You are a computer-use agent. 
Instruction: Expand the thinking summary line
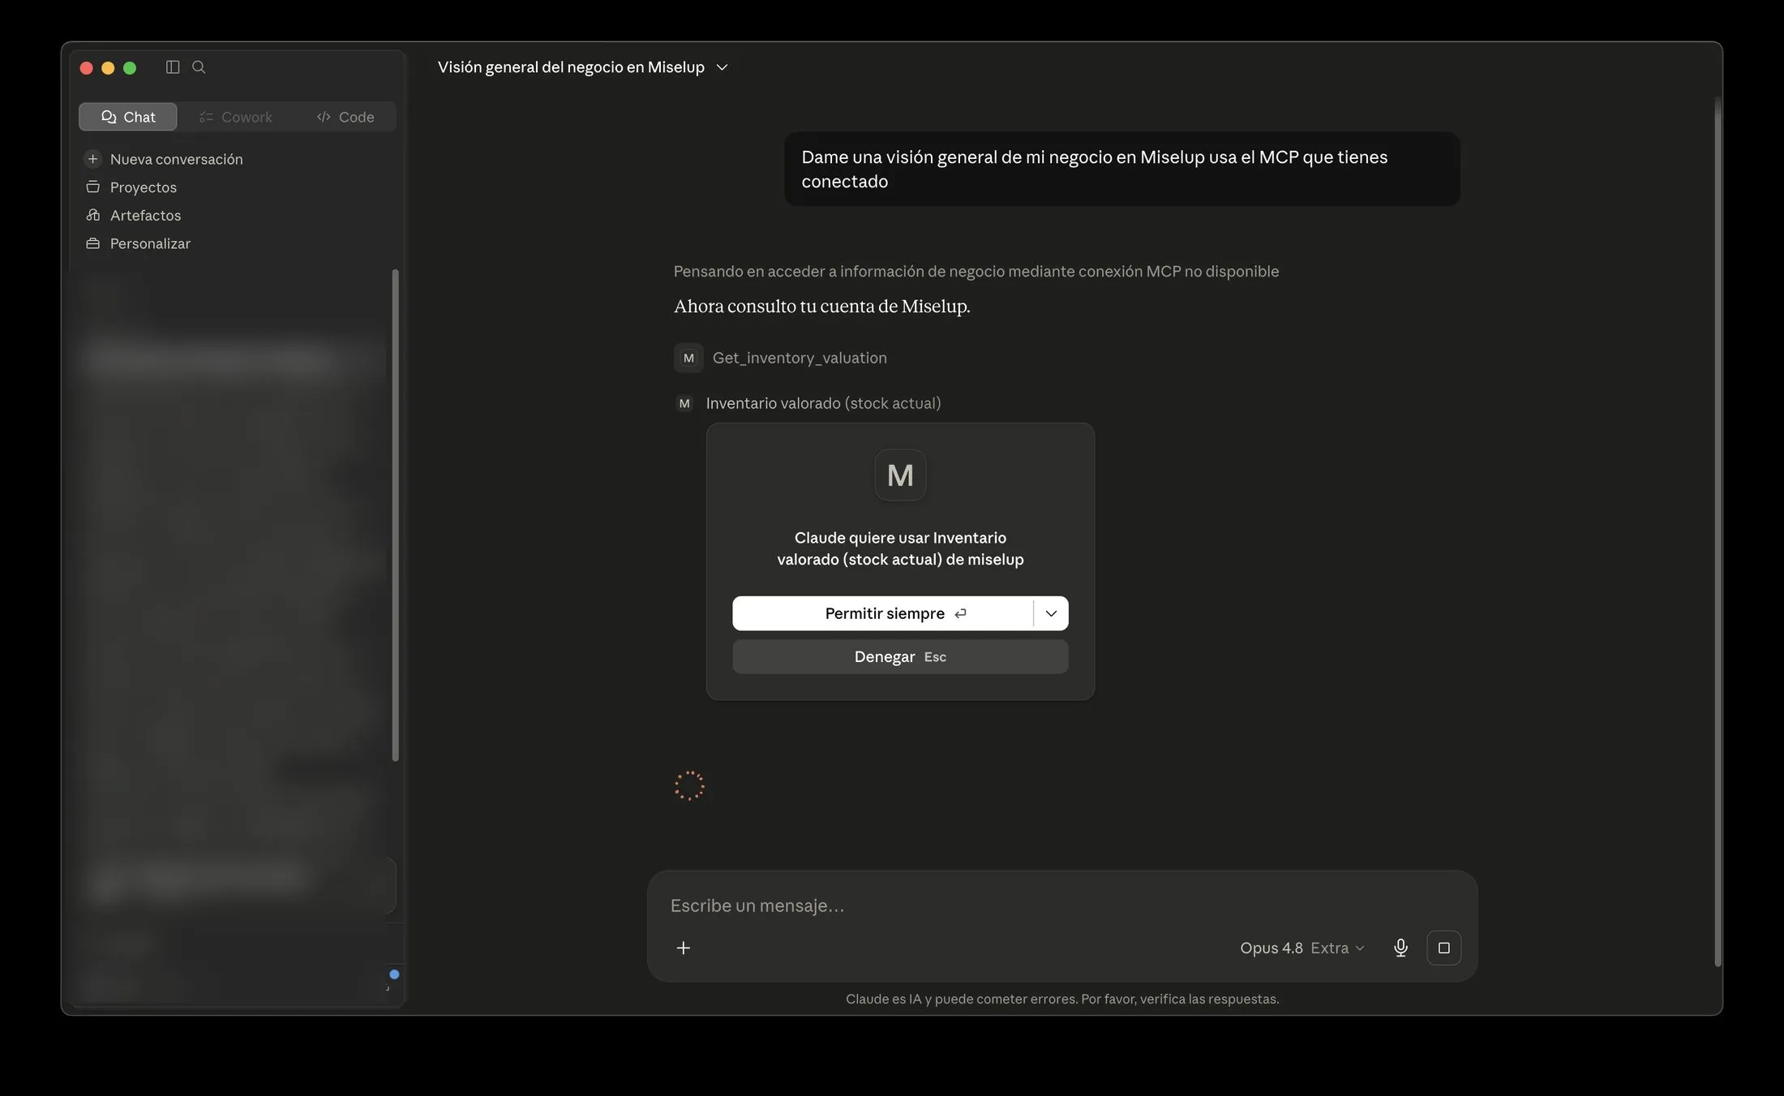click(x=976, y=271)
